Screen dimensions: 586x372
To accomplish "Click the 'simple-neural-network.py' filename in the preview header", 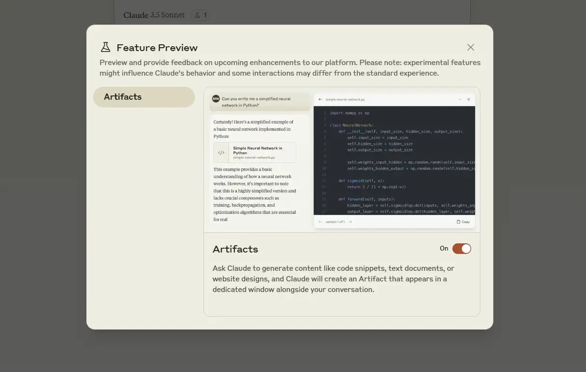I will pos(345,99).
